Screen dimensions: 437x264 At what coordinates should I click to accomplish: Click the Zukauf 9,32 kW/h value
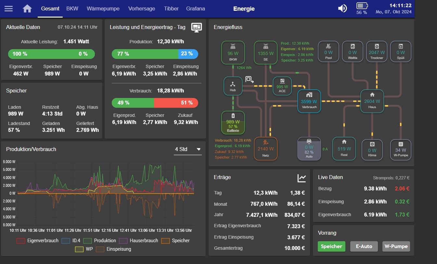186,122
